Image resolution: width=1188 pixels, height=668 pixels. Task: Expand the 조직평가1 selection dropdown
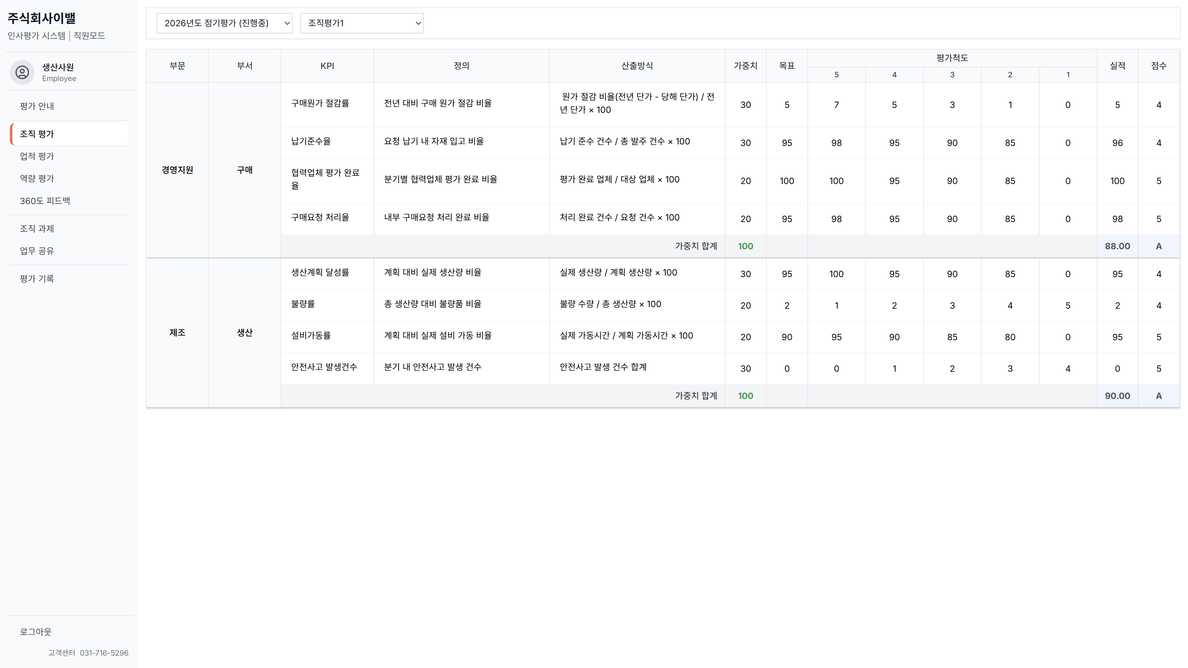[361, 23]
